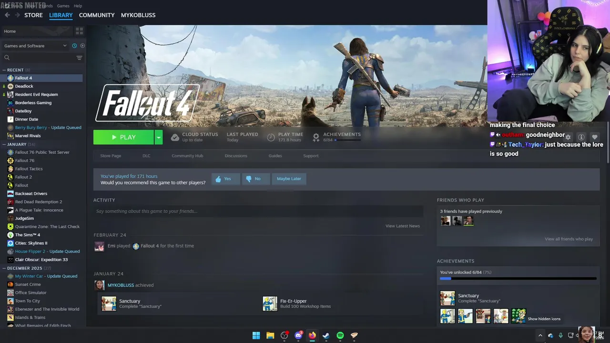Click the Achievements gear badge icon
The height and width of the screenshot is (343, 610).
(316, 137)
